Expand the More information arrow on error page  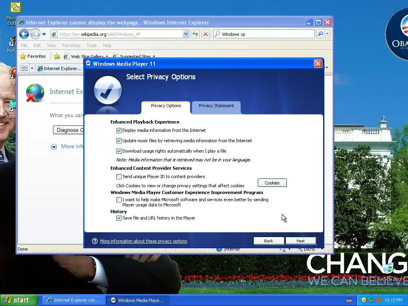point(54,147)
